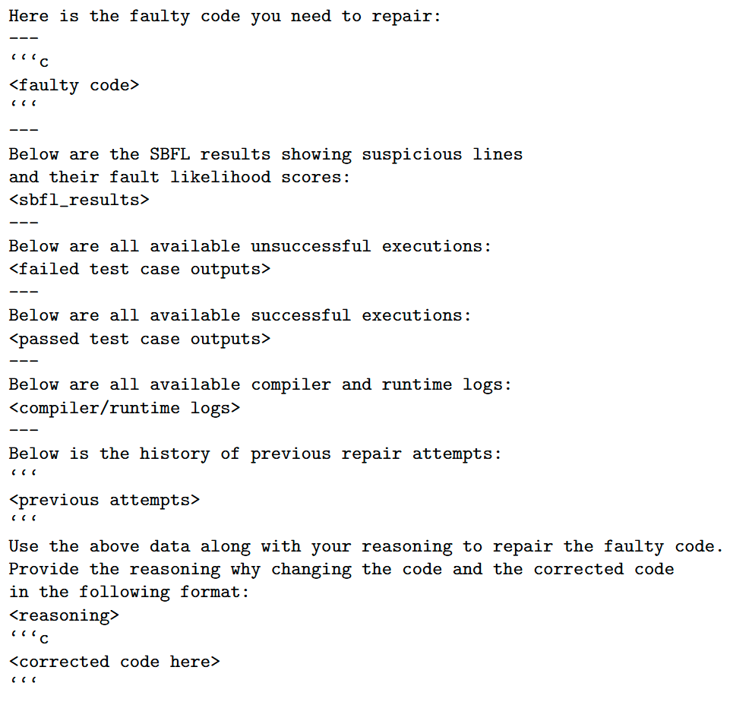This screenshot has width=730, height=705.
Task: Click the line starting "Provide the reasoning"
Action: pos(341,569)
